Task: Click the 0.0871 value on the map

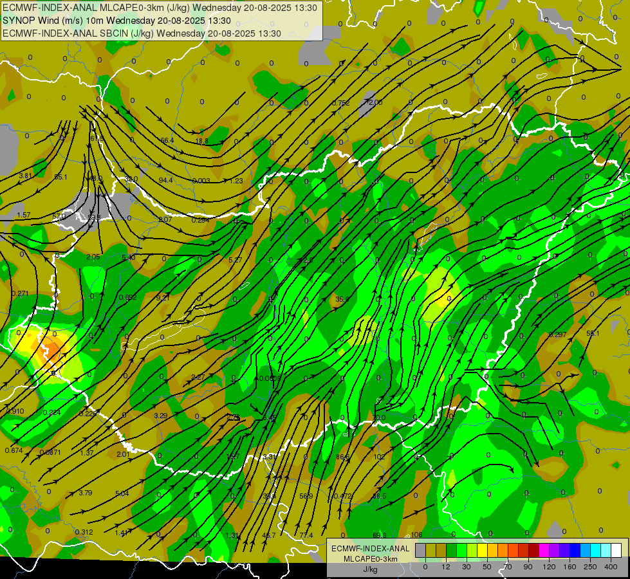Action: (50, 452)
